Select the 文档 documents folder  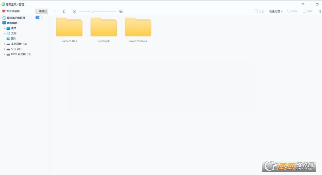[12, 33]
